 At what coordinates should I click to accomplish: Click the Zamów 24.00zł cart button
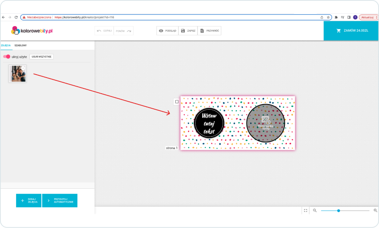click(351, 31)
